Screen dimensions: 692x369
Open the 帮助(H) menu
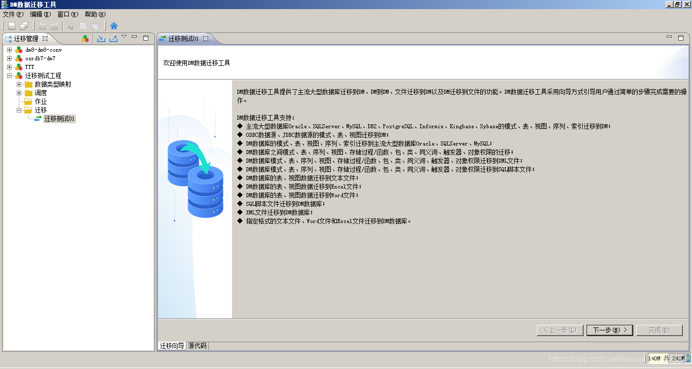95,14
